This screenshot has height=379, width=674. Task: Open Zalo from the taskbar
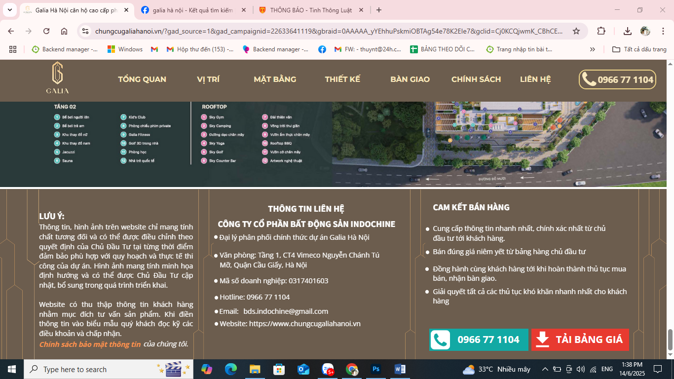328,369
